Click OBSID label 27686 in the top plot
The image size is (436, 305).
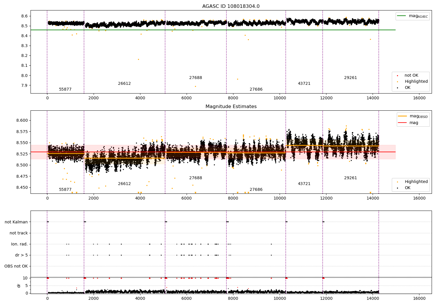(256, 89)
